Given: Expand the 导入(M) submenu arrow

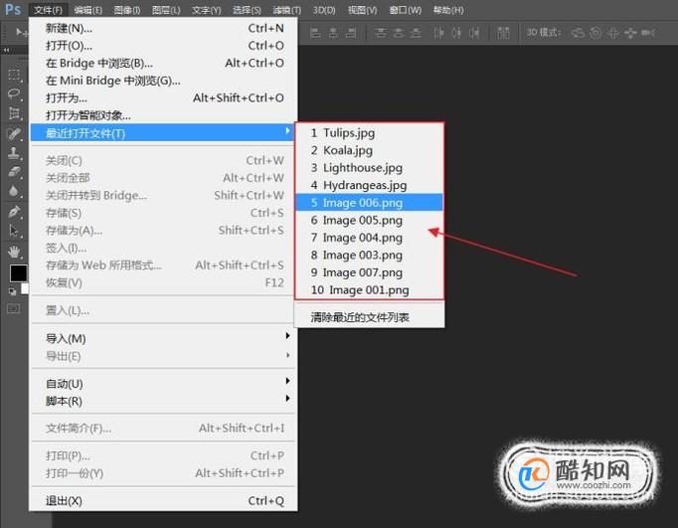Looking at the screenshot, I should pos(287,336).
